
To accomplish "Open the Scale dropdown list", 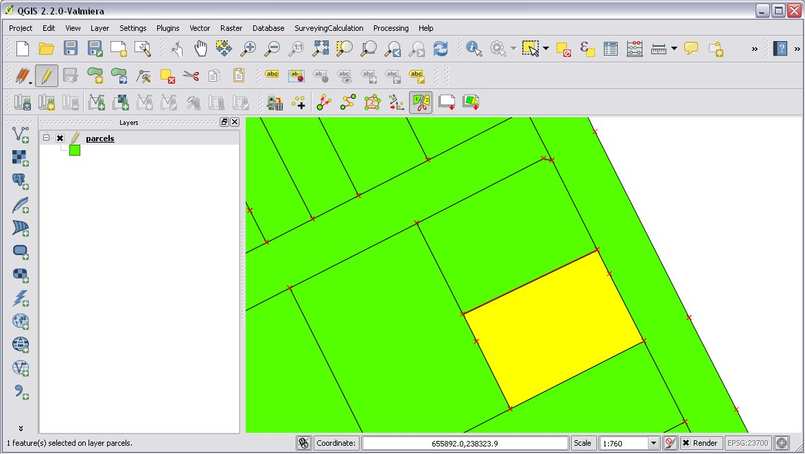I will pyautogui.click(x=653, y=443).
